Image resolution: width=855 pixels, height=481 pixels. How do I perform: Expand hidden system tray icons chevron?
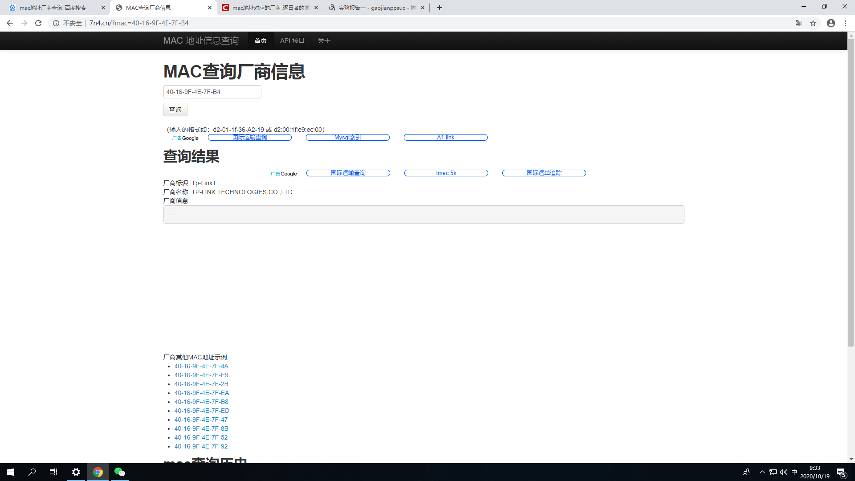click(762, 472)
